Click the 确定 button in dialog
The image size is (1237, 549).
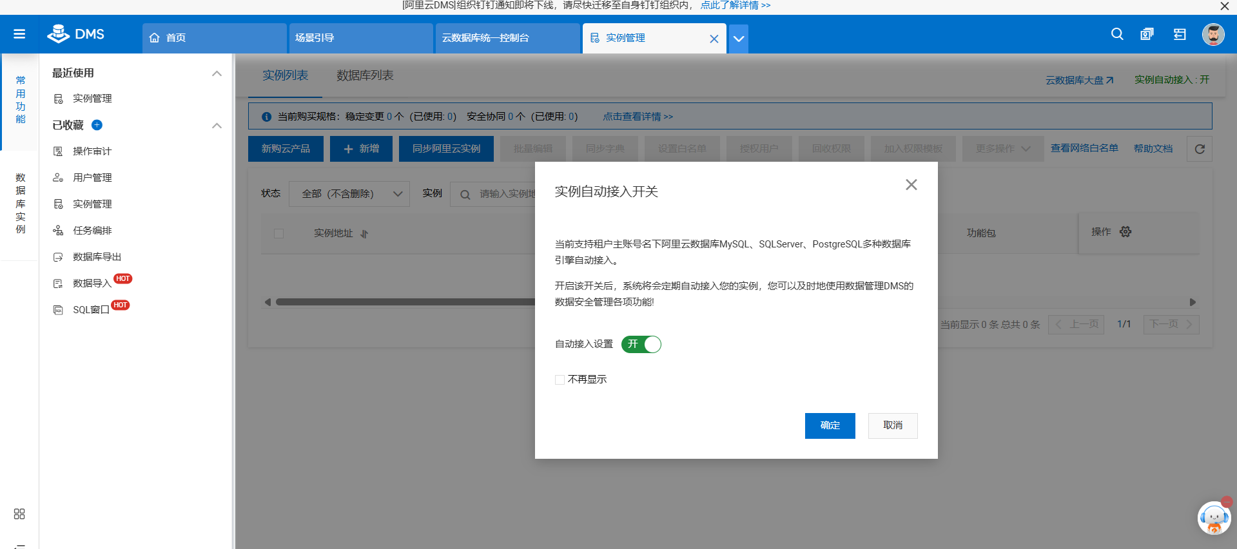click(830, 426)
